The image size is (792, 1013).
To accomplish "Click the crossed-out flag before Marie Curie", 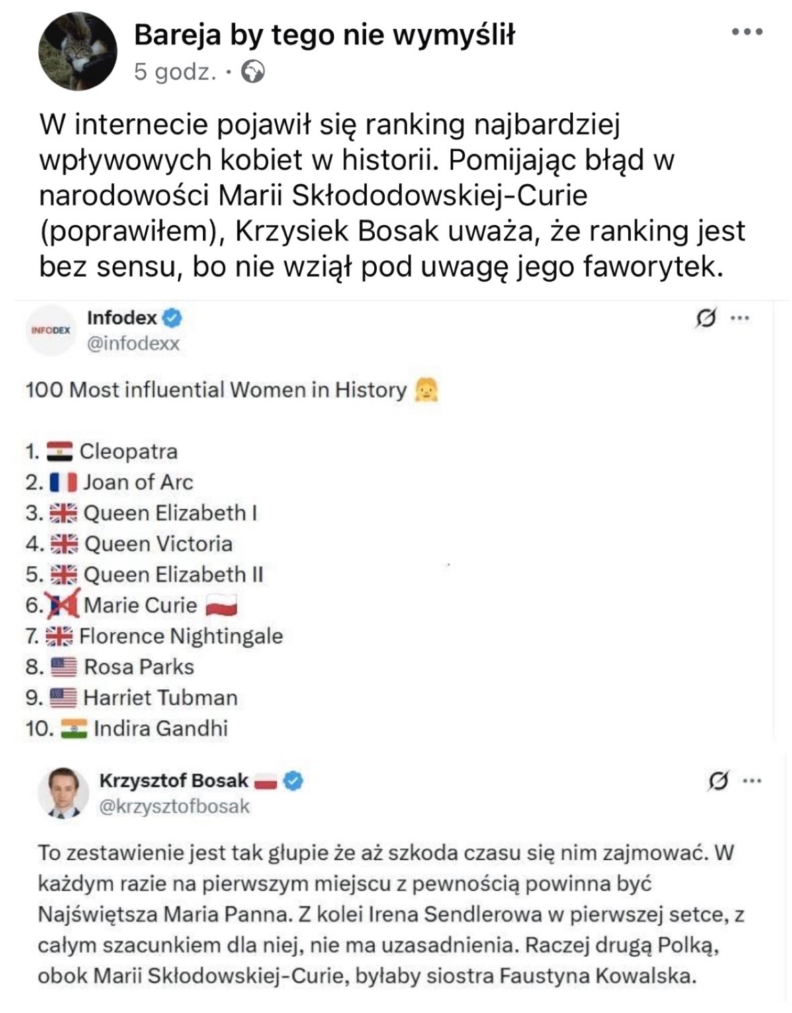I will pos(63,605).
